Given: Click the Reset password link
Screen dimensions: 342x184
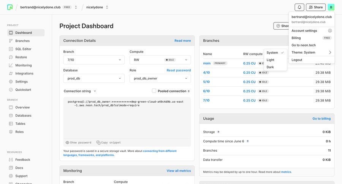Looking at the screenshot, I should [179, 70].
